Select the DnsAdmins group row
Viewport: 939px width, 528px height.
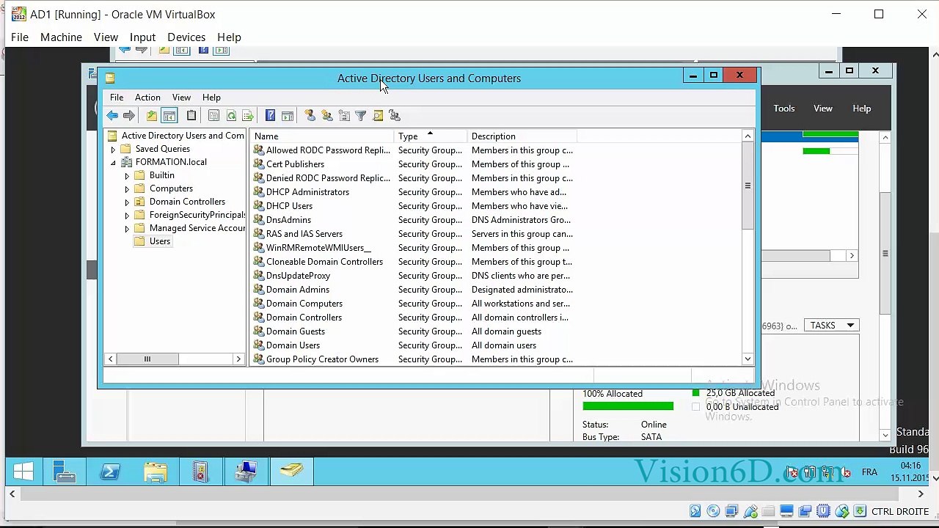pyautogui.click(x=413, y=220)
